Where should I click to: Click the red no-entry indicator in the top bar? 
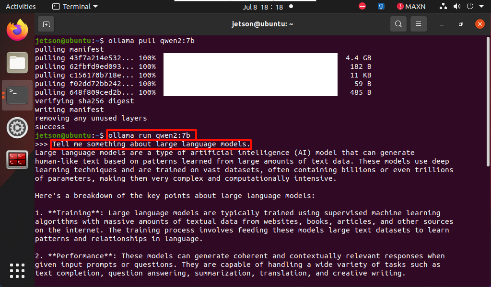tap(362, 6)
